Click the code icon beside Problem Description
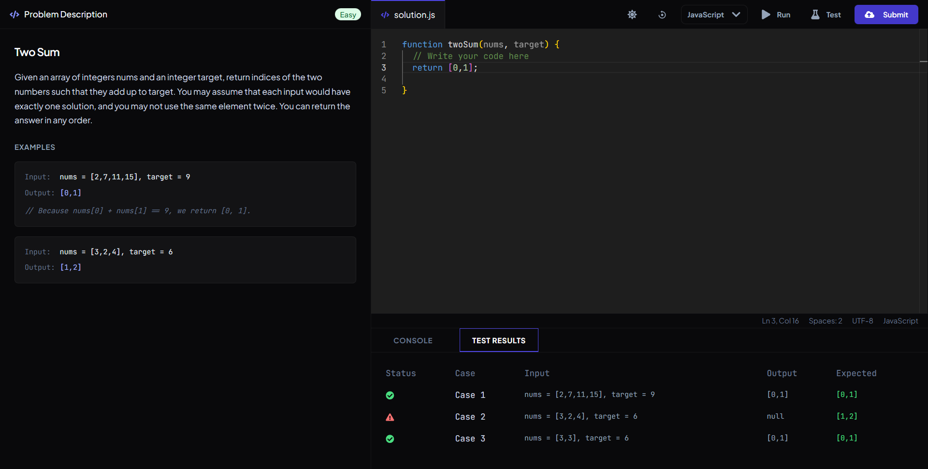Image resolution: width=928 pixels, height=469 pixels. 15,15
